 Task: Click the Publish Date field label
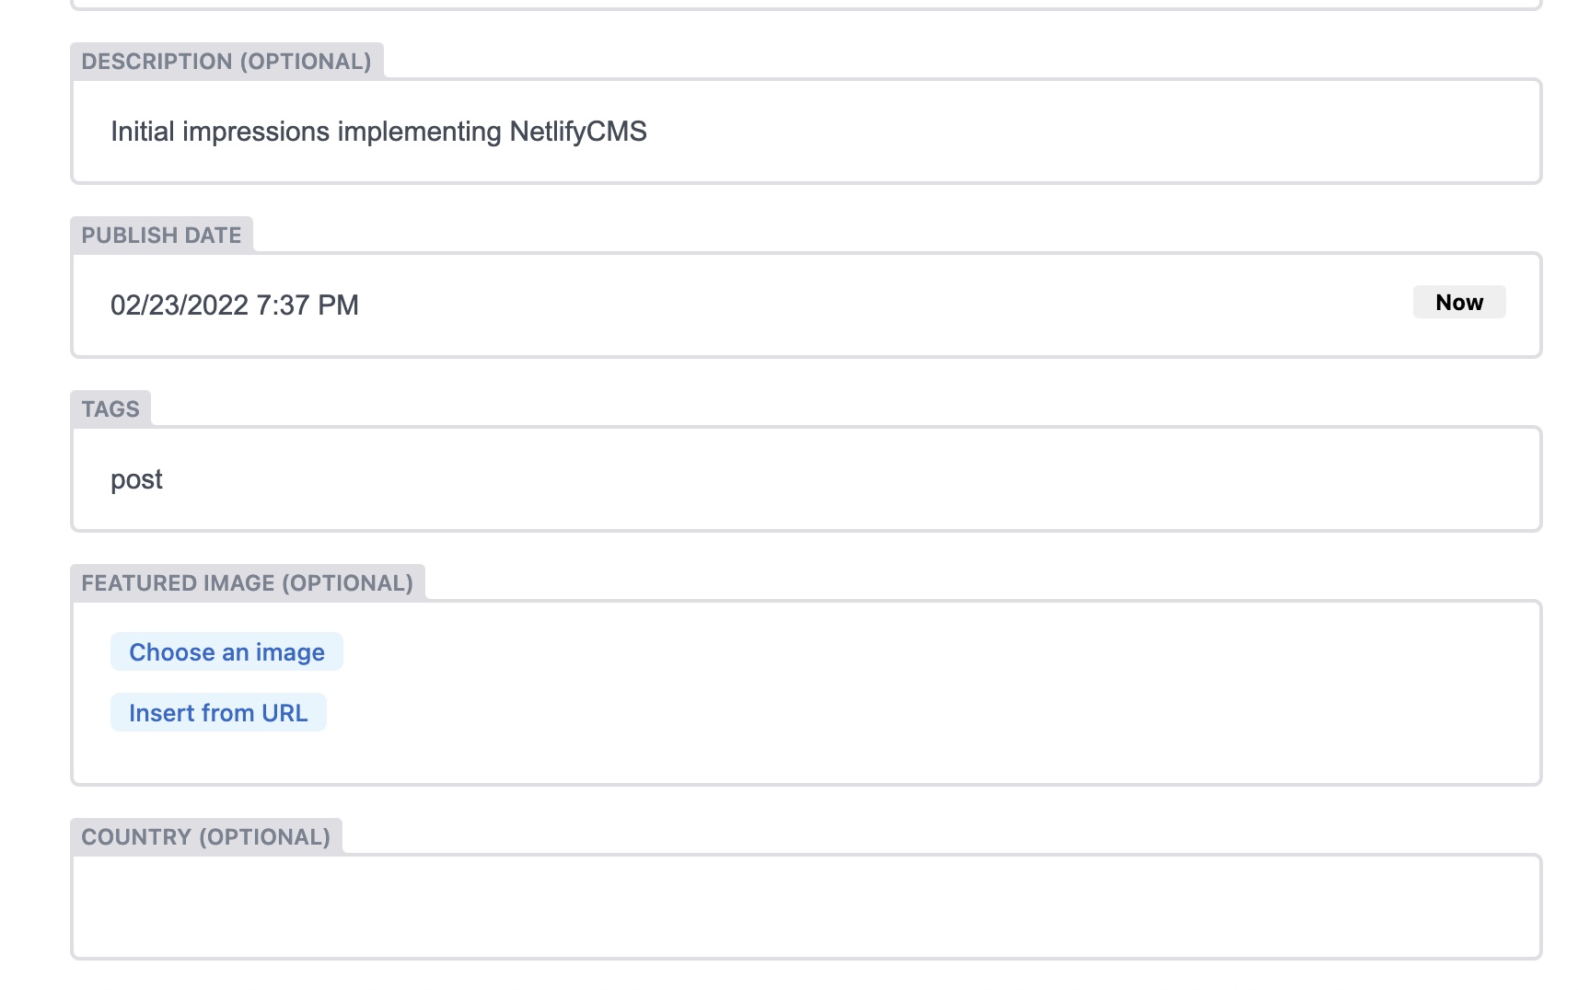pyautogui.click(x=161, y=236)
